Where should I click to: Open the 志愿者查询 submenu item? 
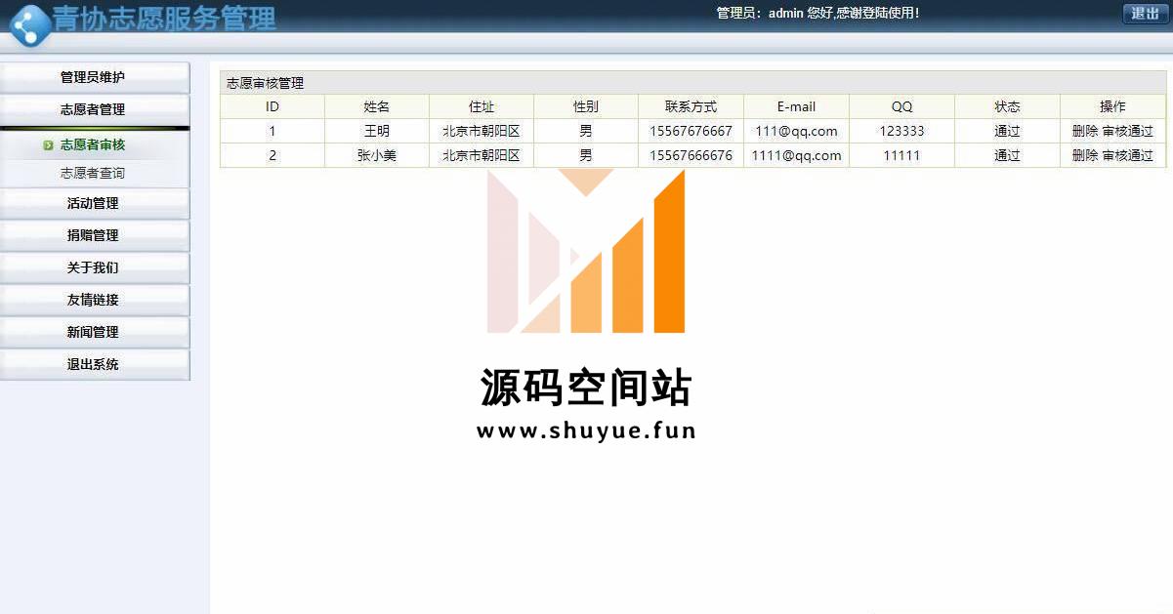click(93, 173)
